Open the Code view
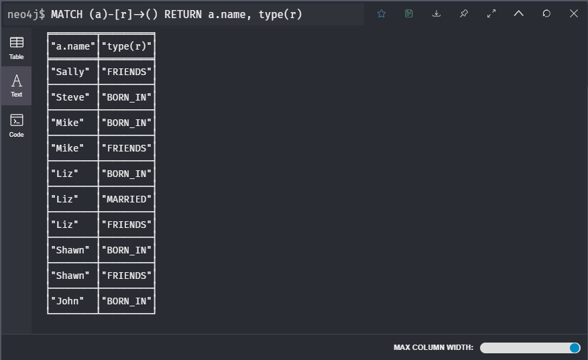 [x=16, y=125]
